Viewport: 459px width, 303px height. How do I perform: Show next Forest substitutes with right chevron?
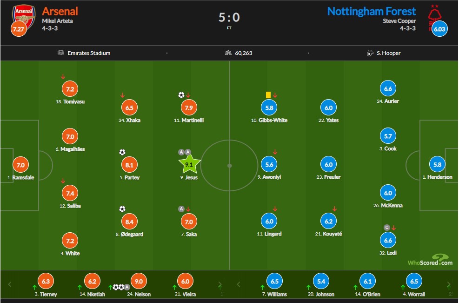[x=448, y=284]
